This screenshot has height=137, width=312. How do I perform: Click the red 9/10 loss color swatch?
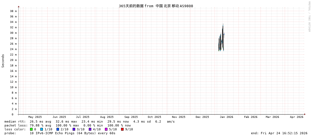pyautogui.click(x=122, y=129)
